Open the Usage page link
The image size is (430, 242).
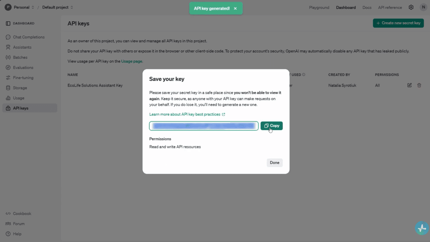[131, 61]
